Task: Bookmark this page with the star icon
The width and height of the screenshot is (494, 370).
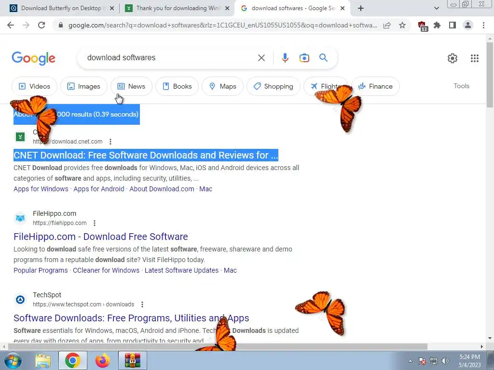Action: 402,25
